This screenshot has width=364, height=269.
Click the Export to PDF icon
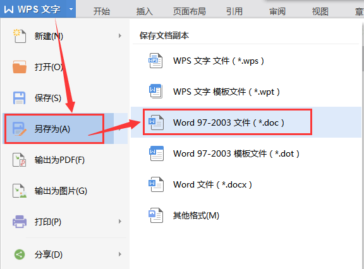click(19, 160)
